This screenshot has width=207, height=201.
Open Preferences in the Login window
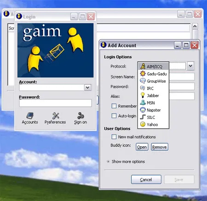click(x=55, y=118)
